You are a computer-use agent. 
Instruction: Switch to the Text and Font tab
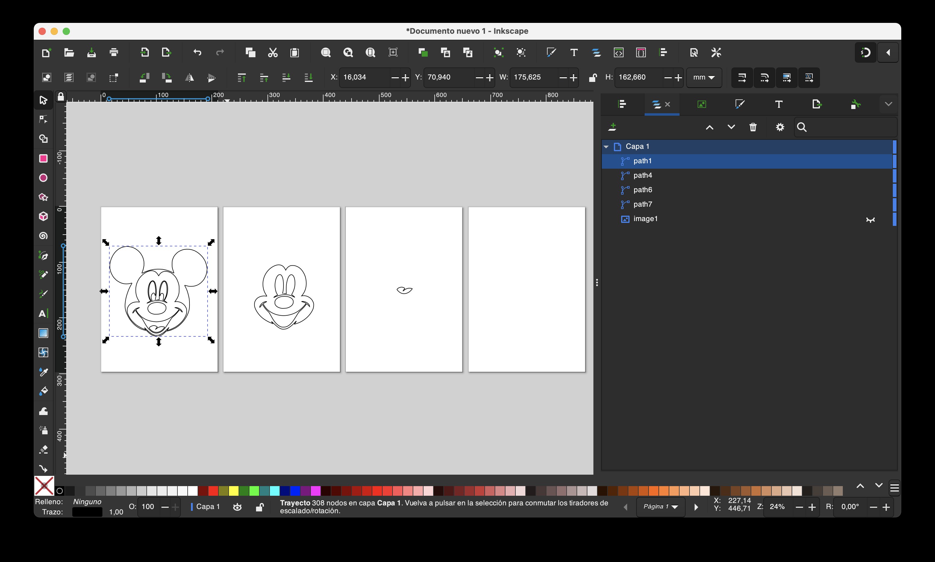pos(779,104)
